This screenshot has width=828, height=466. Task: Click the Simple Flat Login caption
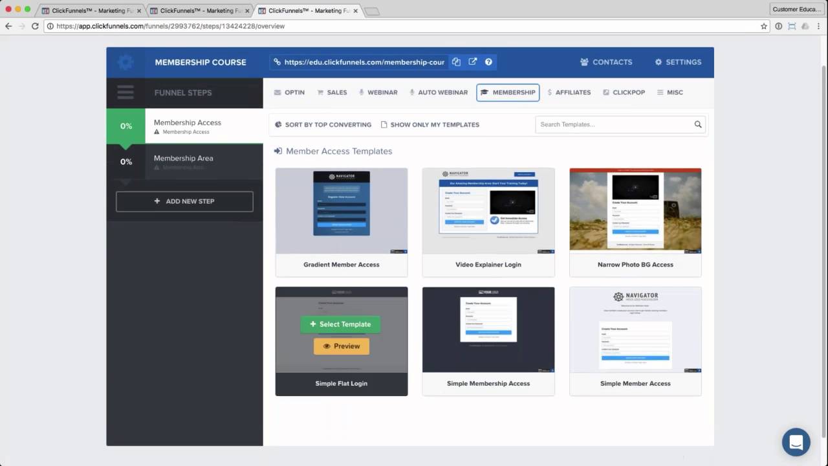[x=342, y=384]
